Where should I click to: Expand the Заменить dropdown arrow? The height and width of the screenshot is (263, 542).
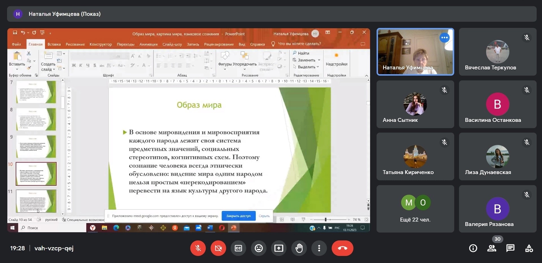[319, 60]
